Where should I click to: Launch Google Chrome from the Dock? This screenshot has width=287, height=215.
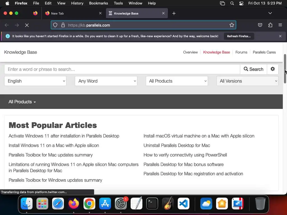click(x=89, y=204)
